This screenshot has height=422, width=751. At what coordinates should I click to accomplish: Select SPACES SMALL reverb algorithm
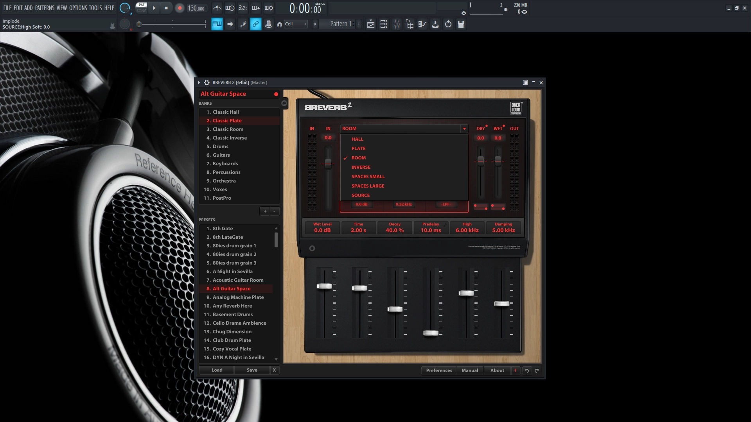pos(404,177)
